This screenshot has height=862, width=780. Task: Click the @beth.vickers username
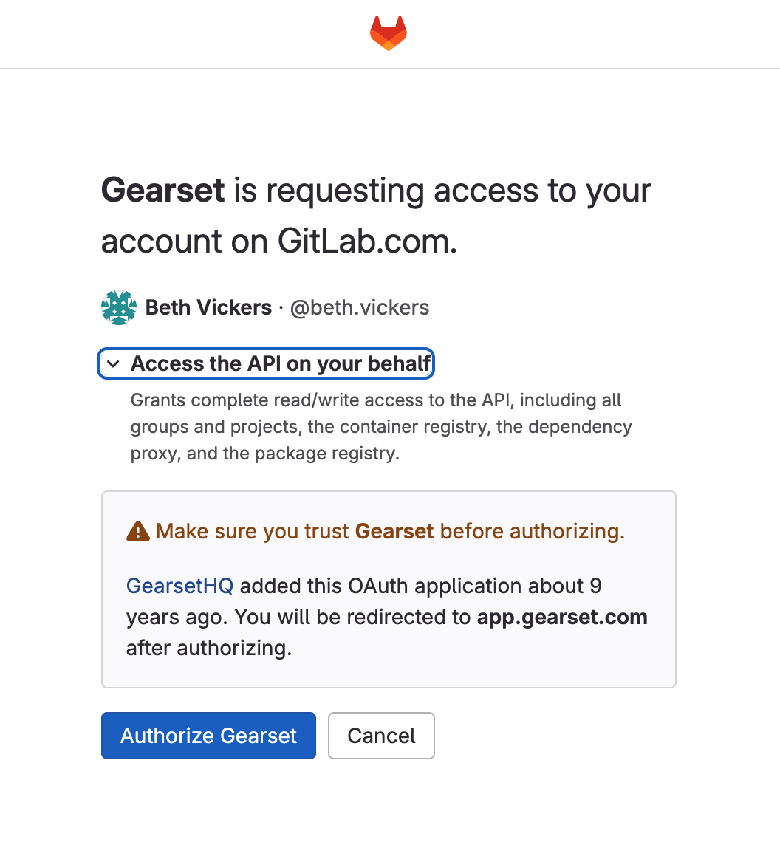click(360, 308)
